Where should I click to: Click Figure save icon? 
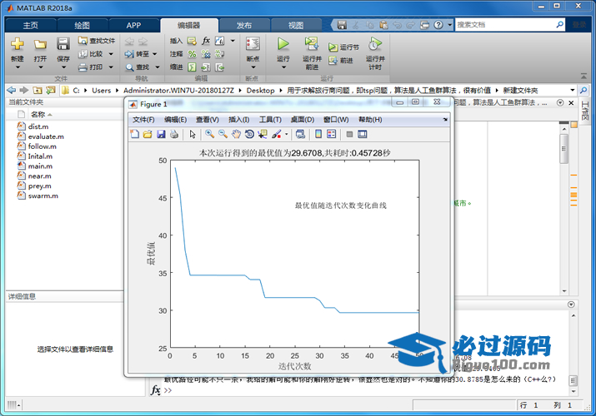click(161, 134)
